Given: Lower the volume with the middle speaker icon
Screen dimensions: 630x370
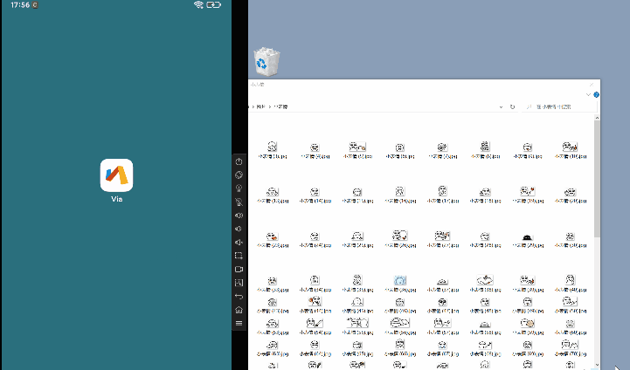Looking at the screenshot, I should coord(239,229).
